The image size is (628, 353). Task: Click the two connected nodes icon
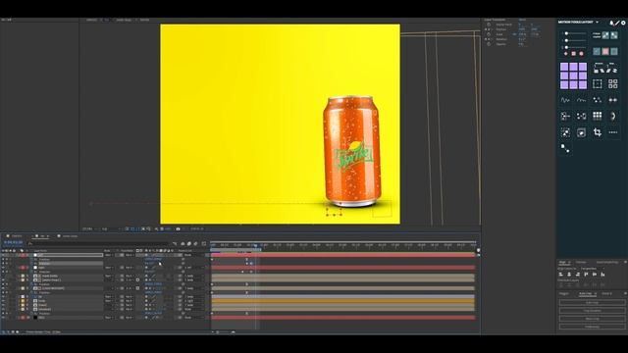pyautogui.click(x=565, y=148)
